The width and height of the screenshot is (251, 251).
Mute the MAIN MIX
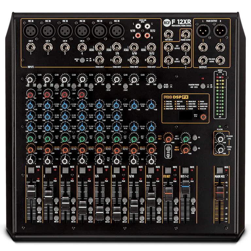tap(220, 170)
